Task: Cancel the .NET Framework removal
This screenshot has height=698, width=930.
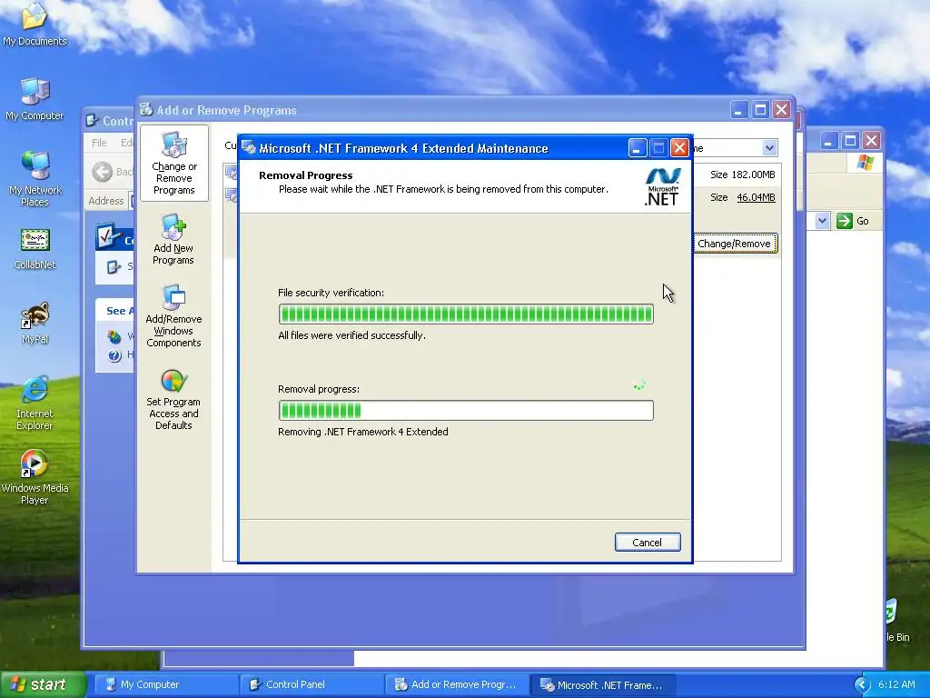Action: click(x=647, y=542)
